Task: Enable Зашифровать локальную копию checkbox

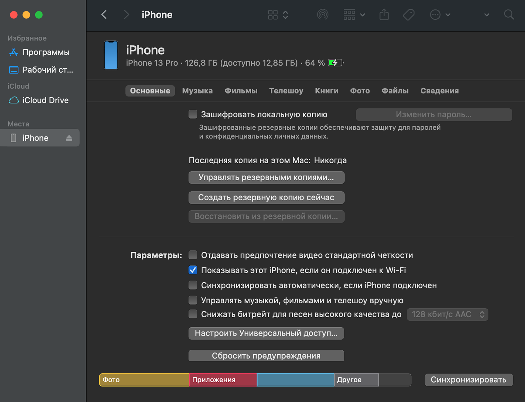Action: click(193, 114)
